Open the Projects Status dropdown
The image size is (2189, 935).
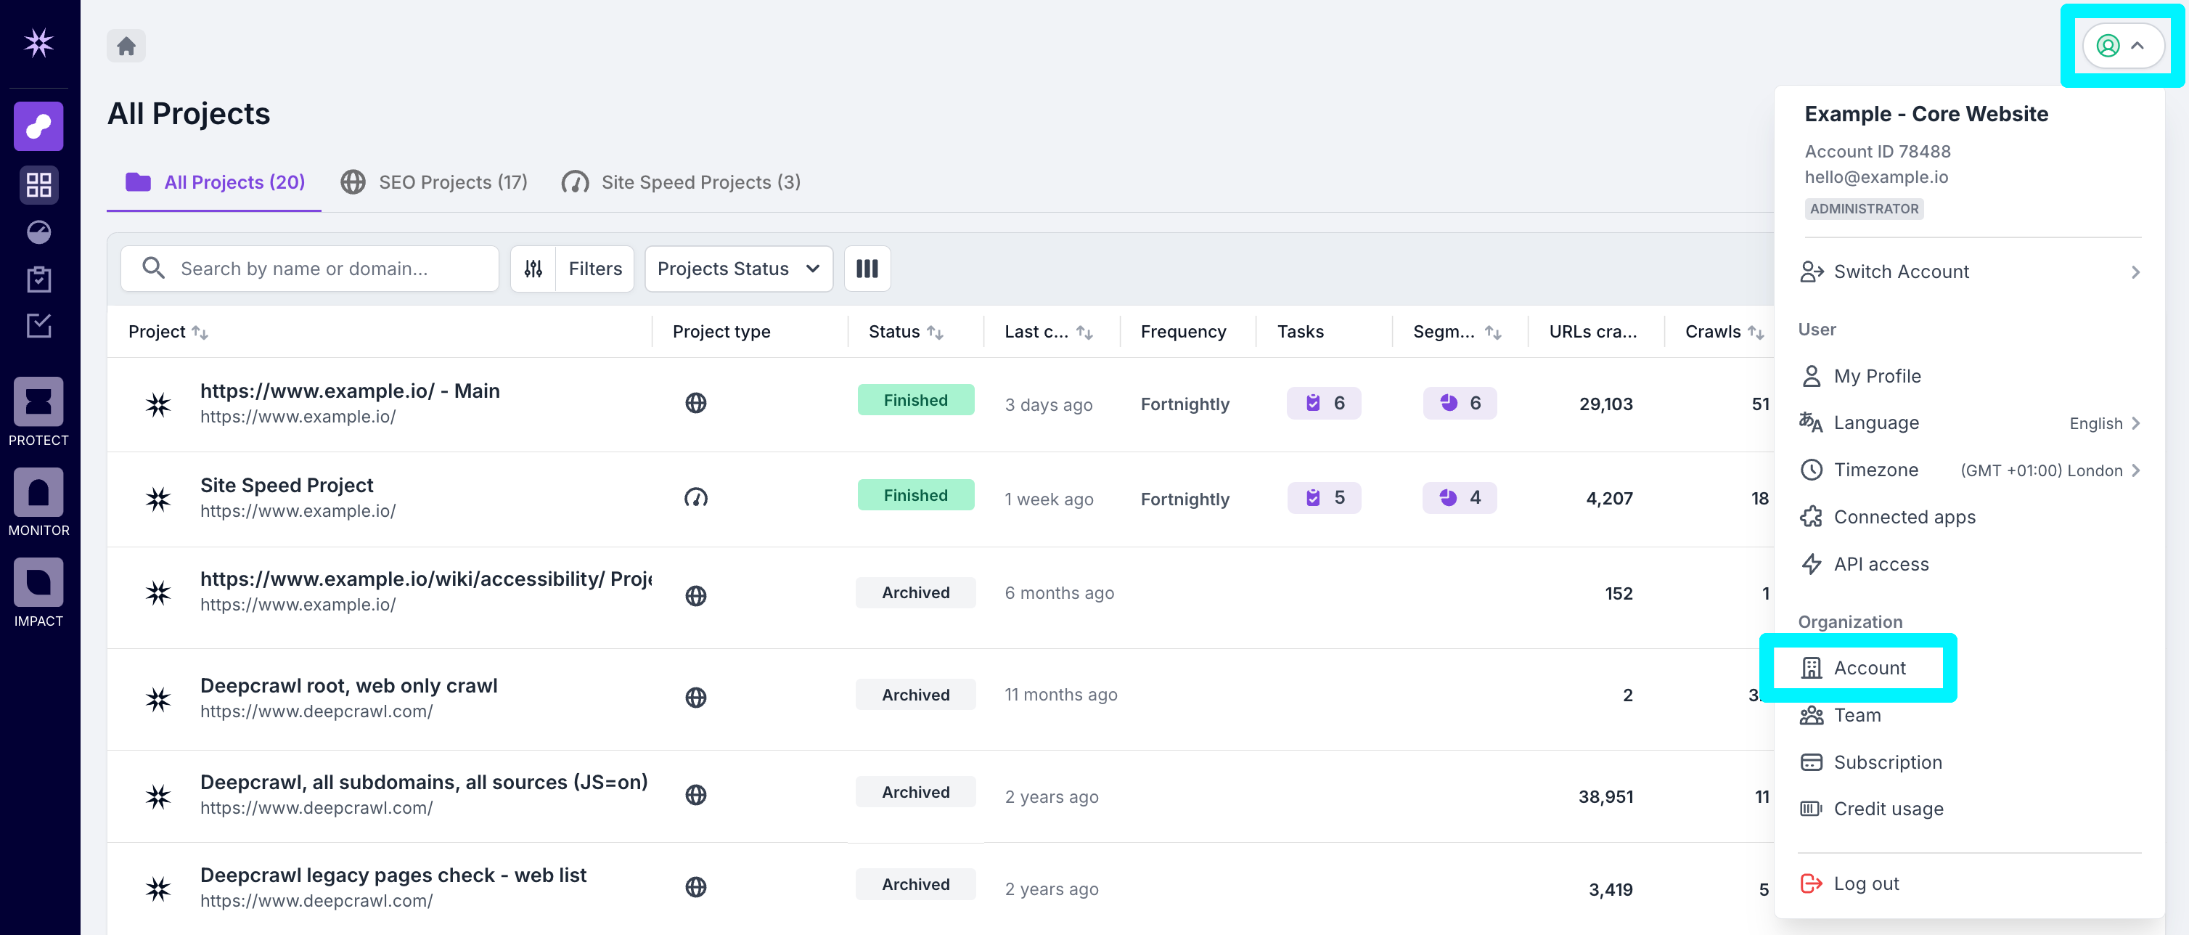pyautogui.click(x=738, y=269)
